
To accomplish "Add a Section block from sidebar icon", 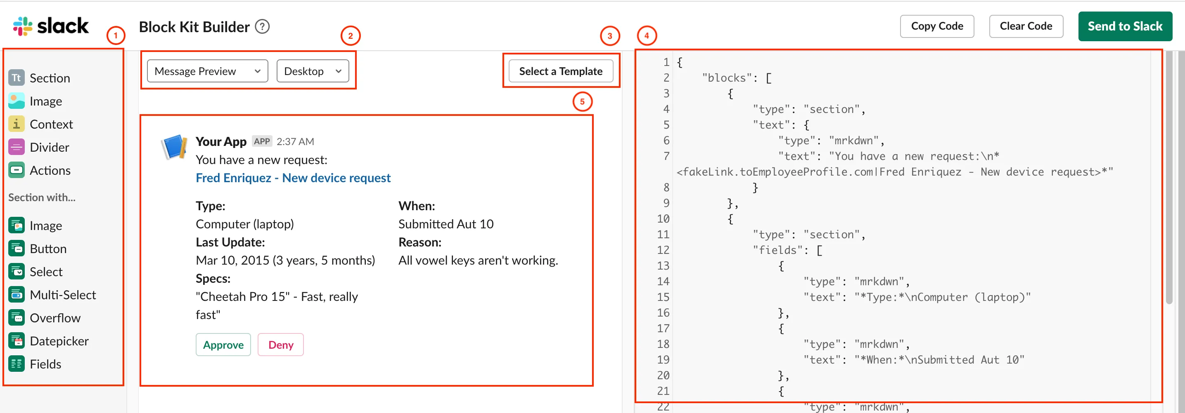I will click(x=16, y=77).
